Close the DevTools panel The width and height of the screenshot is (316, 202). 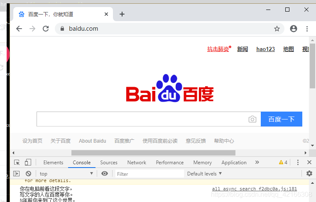[309, 162]
